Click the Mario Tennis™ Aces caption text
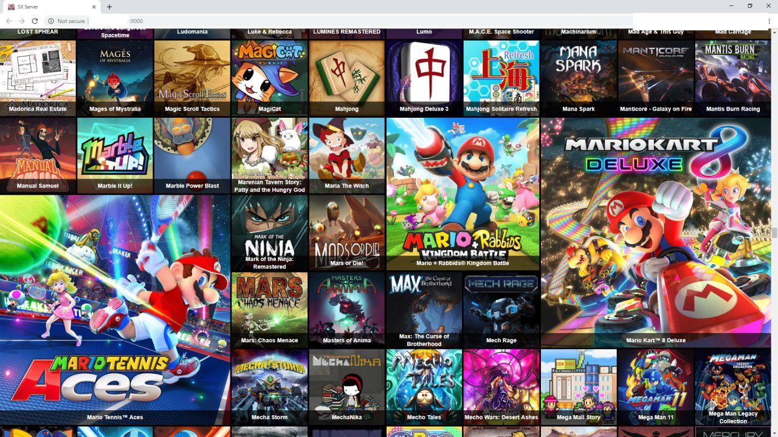This screenshot has width=778, height=437. [115, 418]
